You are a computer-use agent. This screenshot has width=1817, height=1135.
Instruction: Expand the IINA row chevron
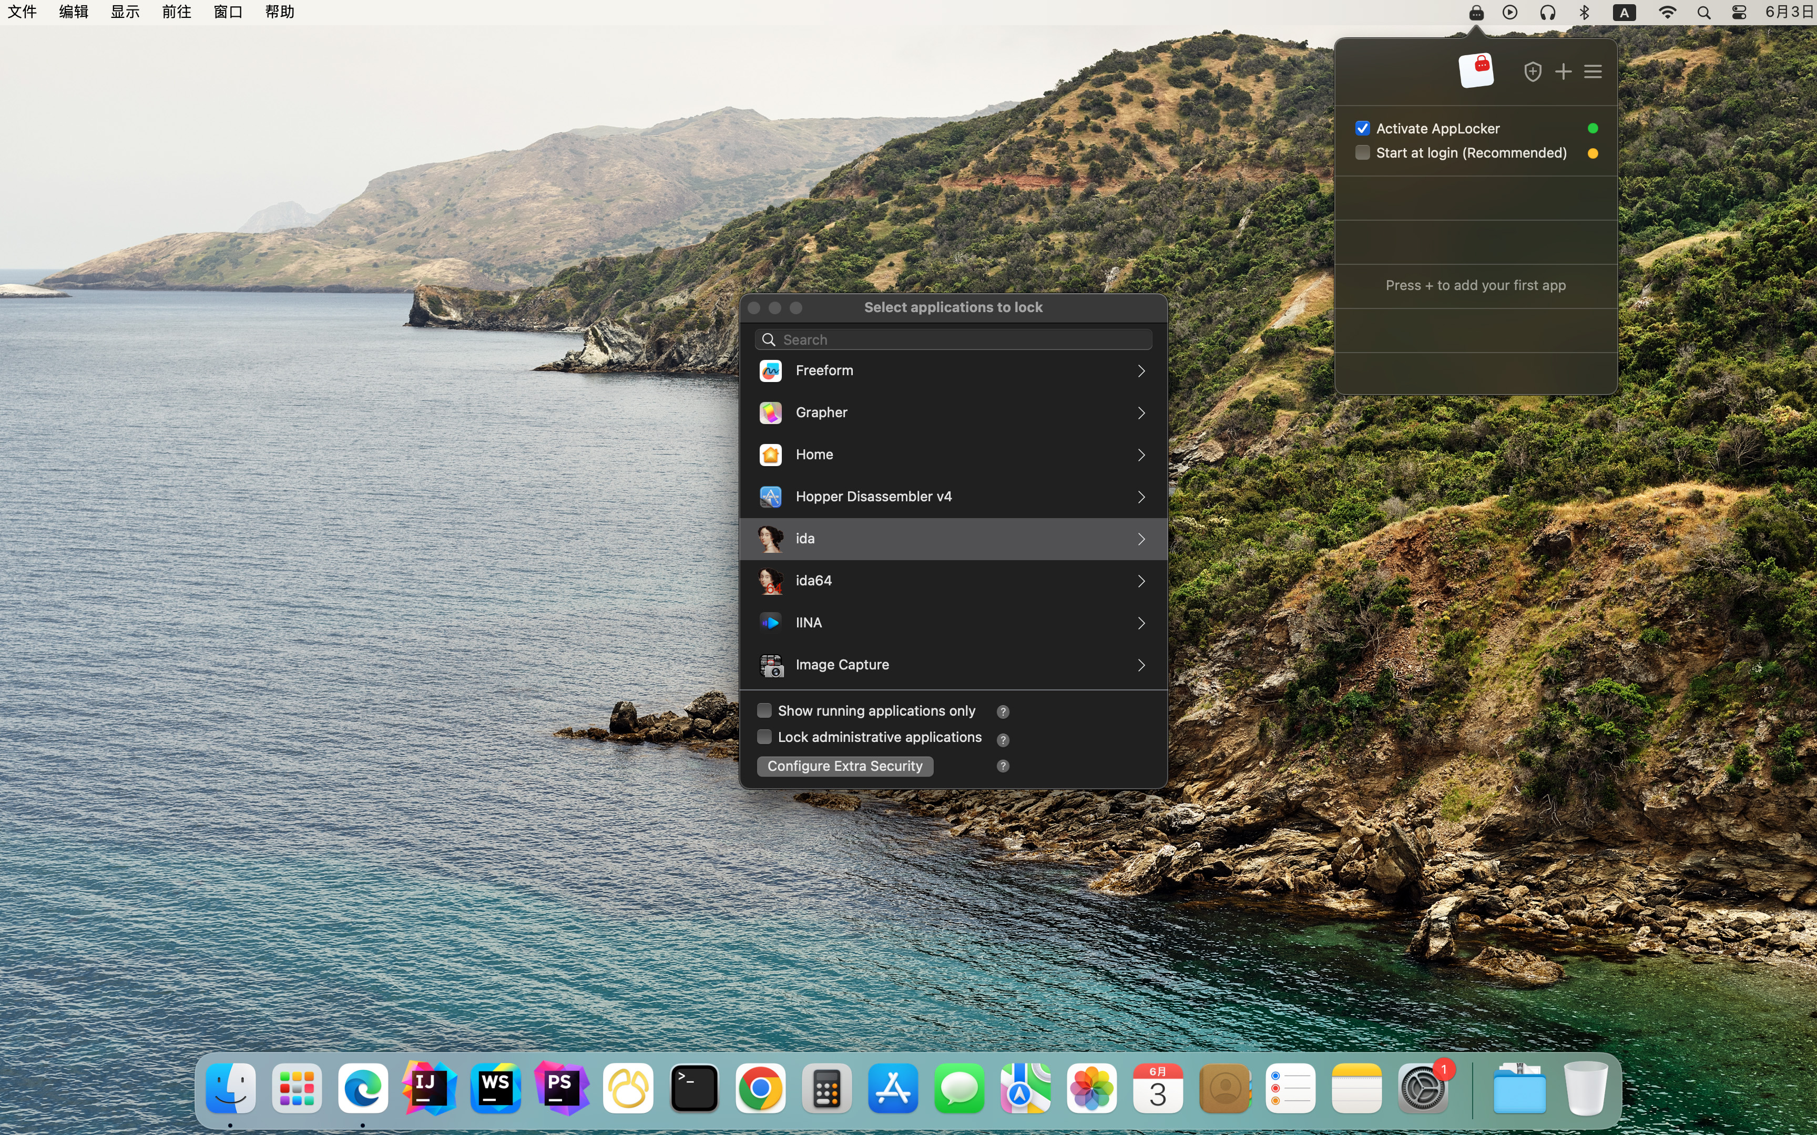[1141, 623]
